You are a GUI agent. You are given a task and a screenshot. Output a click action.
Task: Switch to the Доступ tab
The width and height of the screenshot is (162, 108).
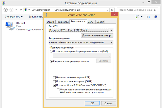pos(100,22)
